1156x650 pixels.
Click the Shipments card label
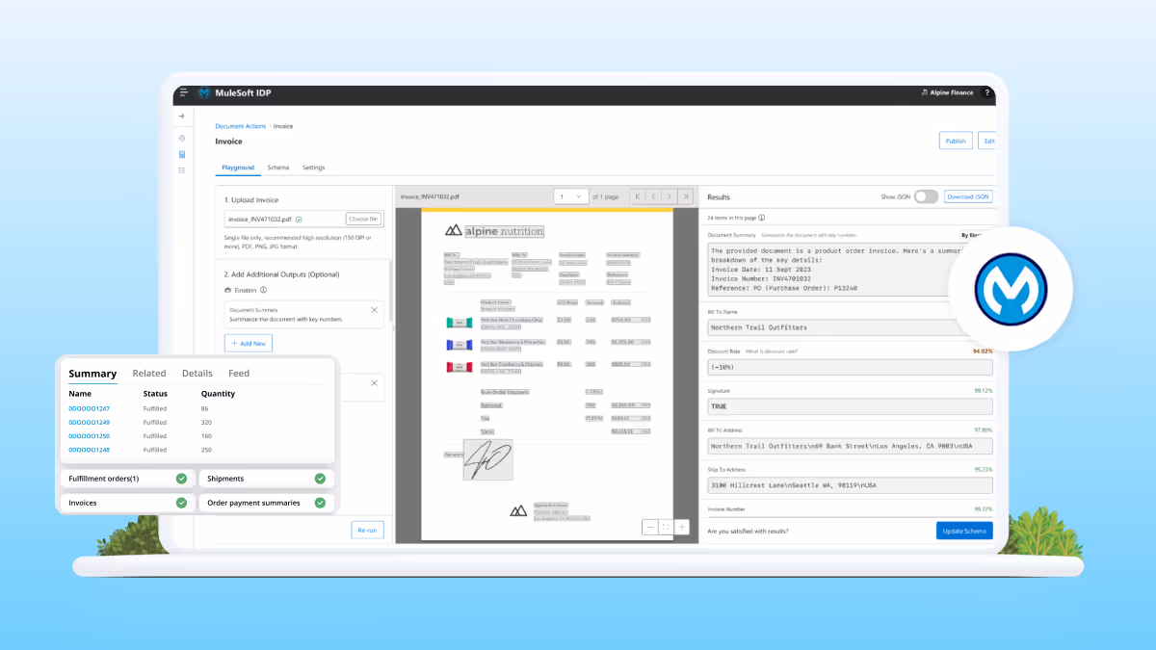pyautogui.click(x=225, y=479)
